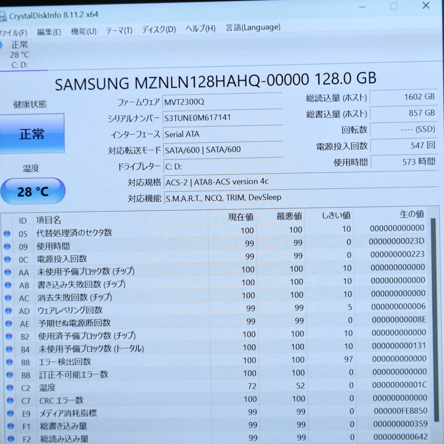Click power on hours value 573 時間
The image size is (444, 444).
click(x=404, y=162)
